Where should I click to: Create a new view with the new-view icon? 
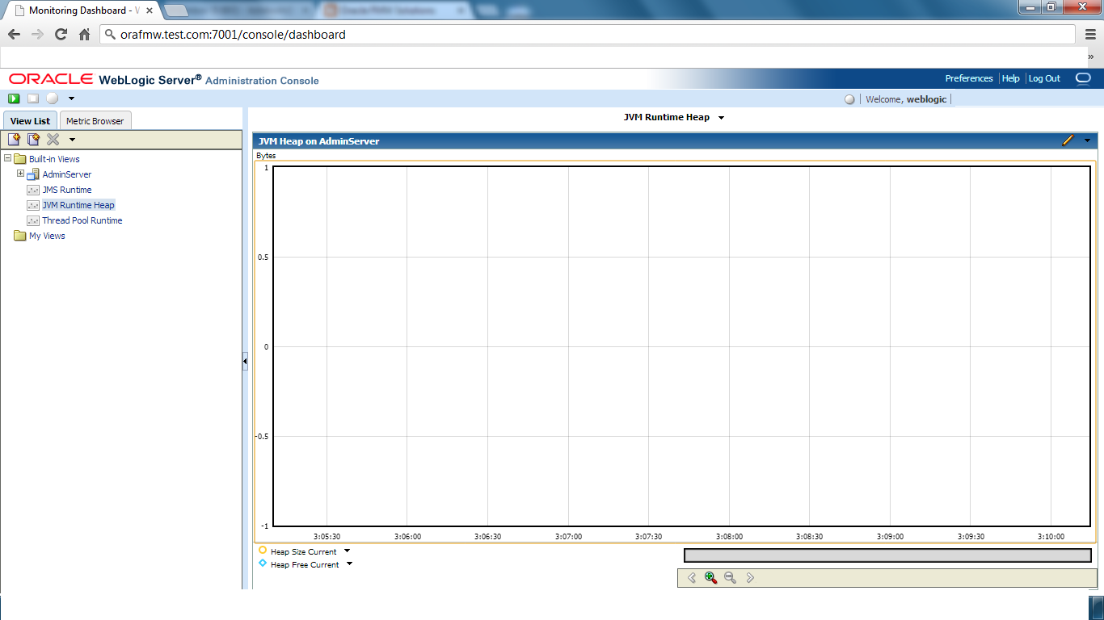[x=14, y=138]
